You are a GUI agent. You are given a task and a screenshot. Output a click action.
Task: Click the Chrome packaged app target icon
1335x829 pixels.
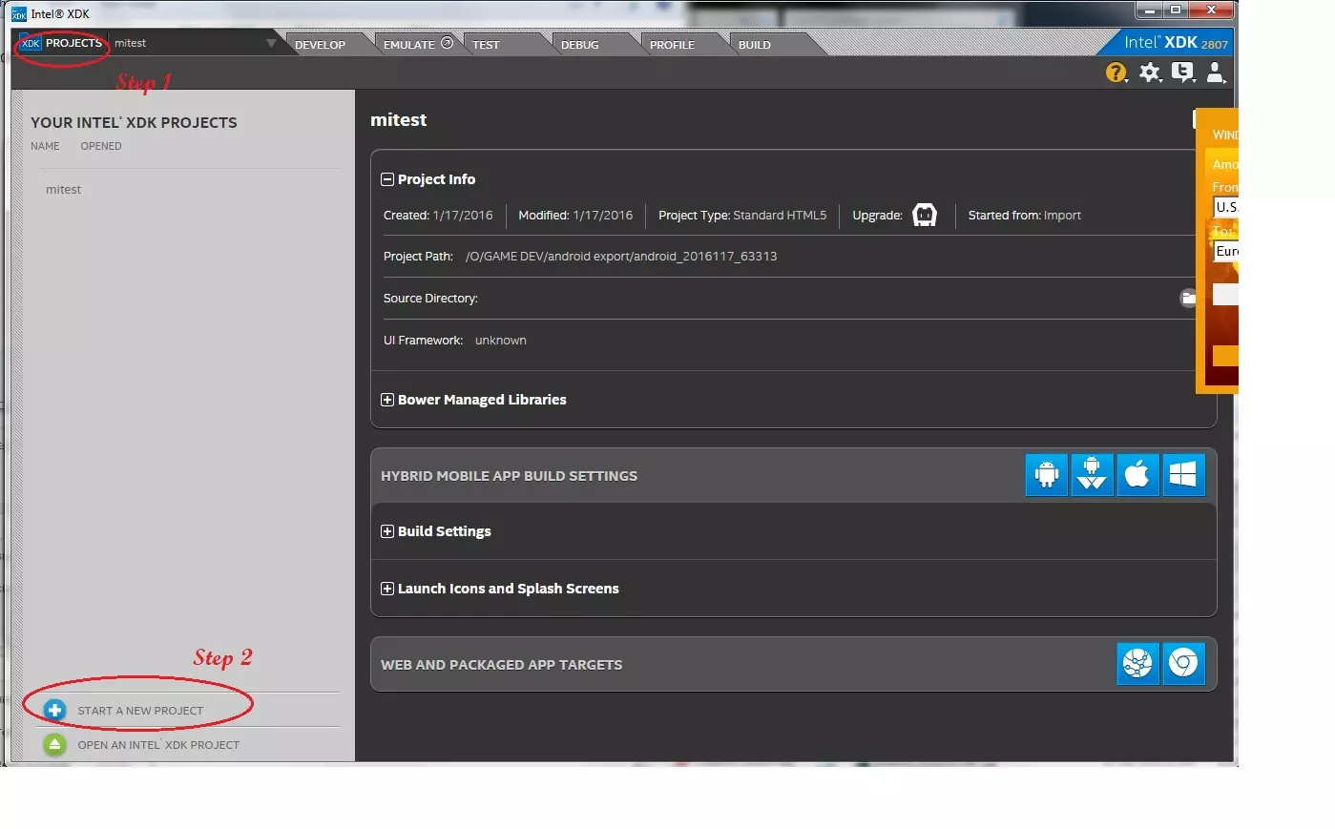[1183, 663]
